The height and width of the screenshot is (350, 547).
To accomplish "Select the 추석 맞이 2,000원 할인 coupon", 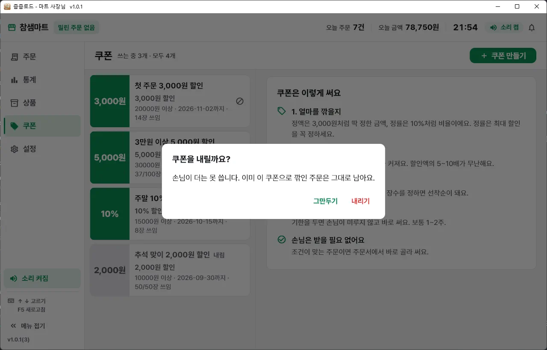I will coord(170,270).
